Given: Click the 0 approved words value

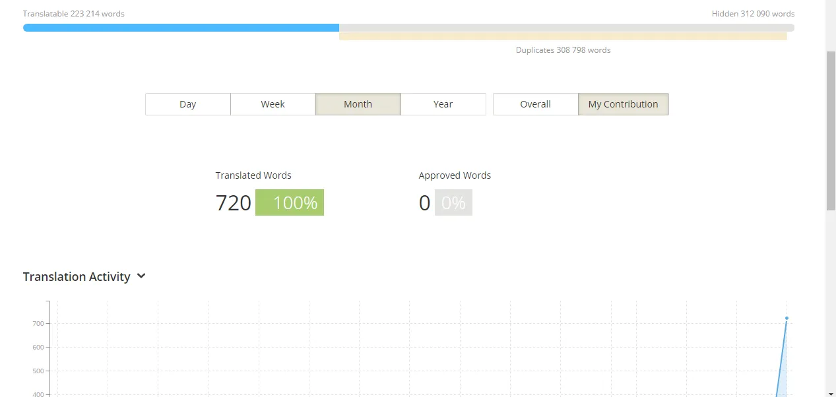Looking at the screenshot, I should point(424,203).
